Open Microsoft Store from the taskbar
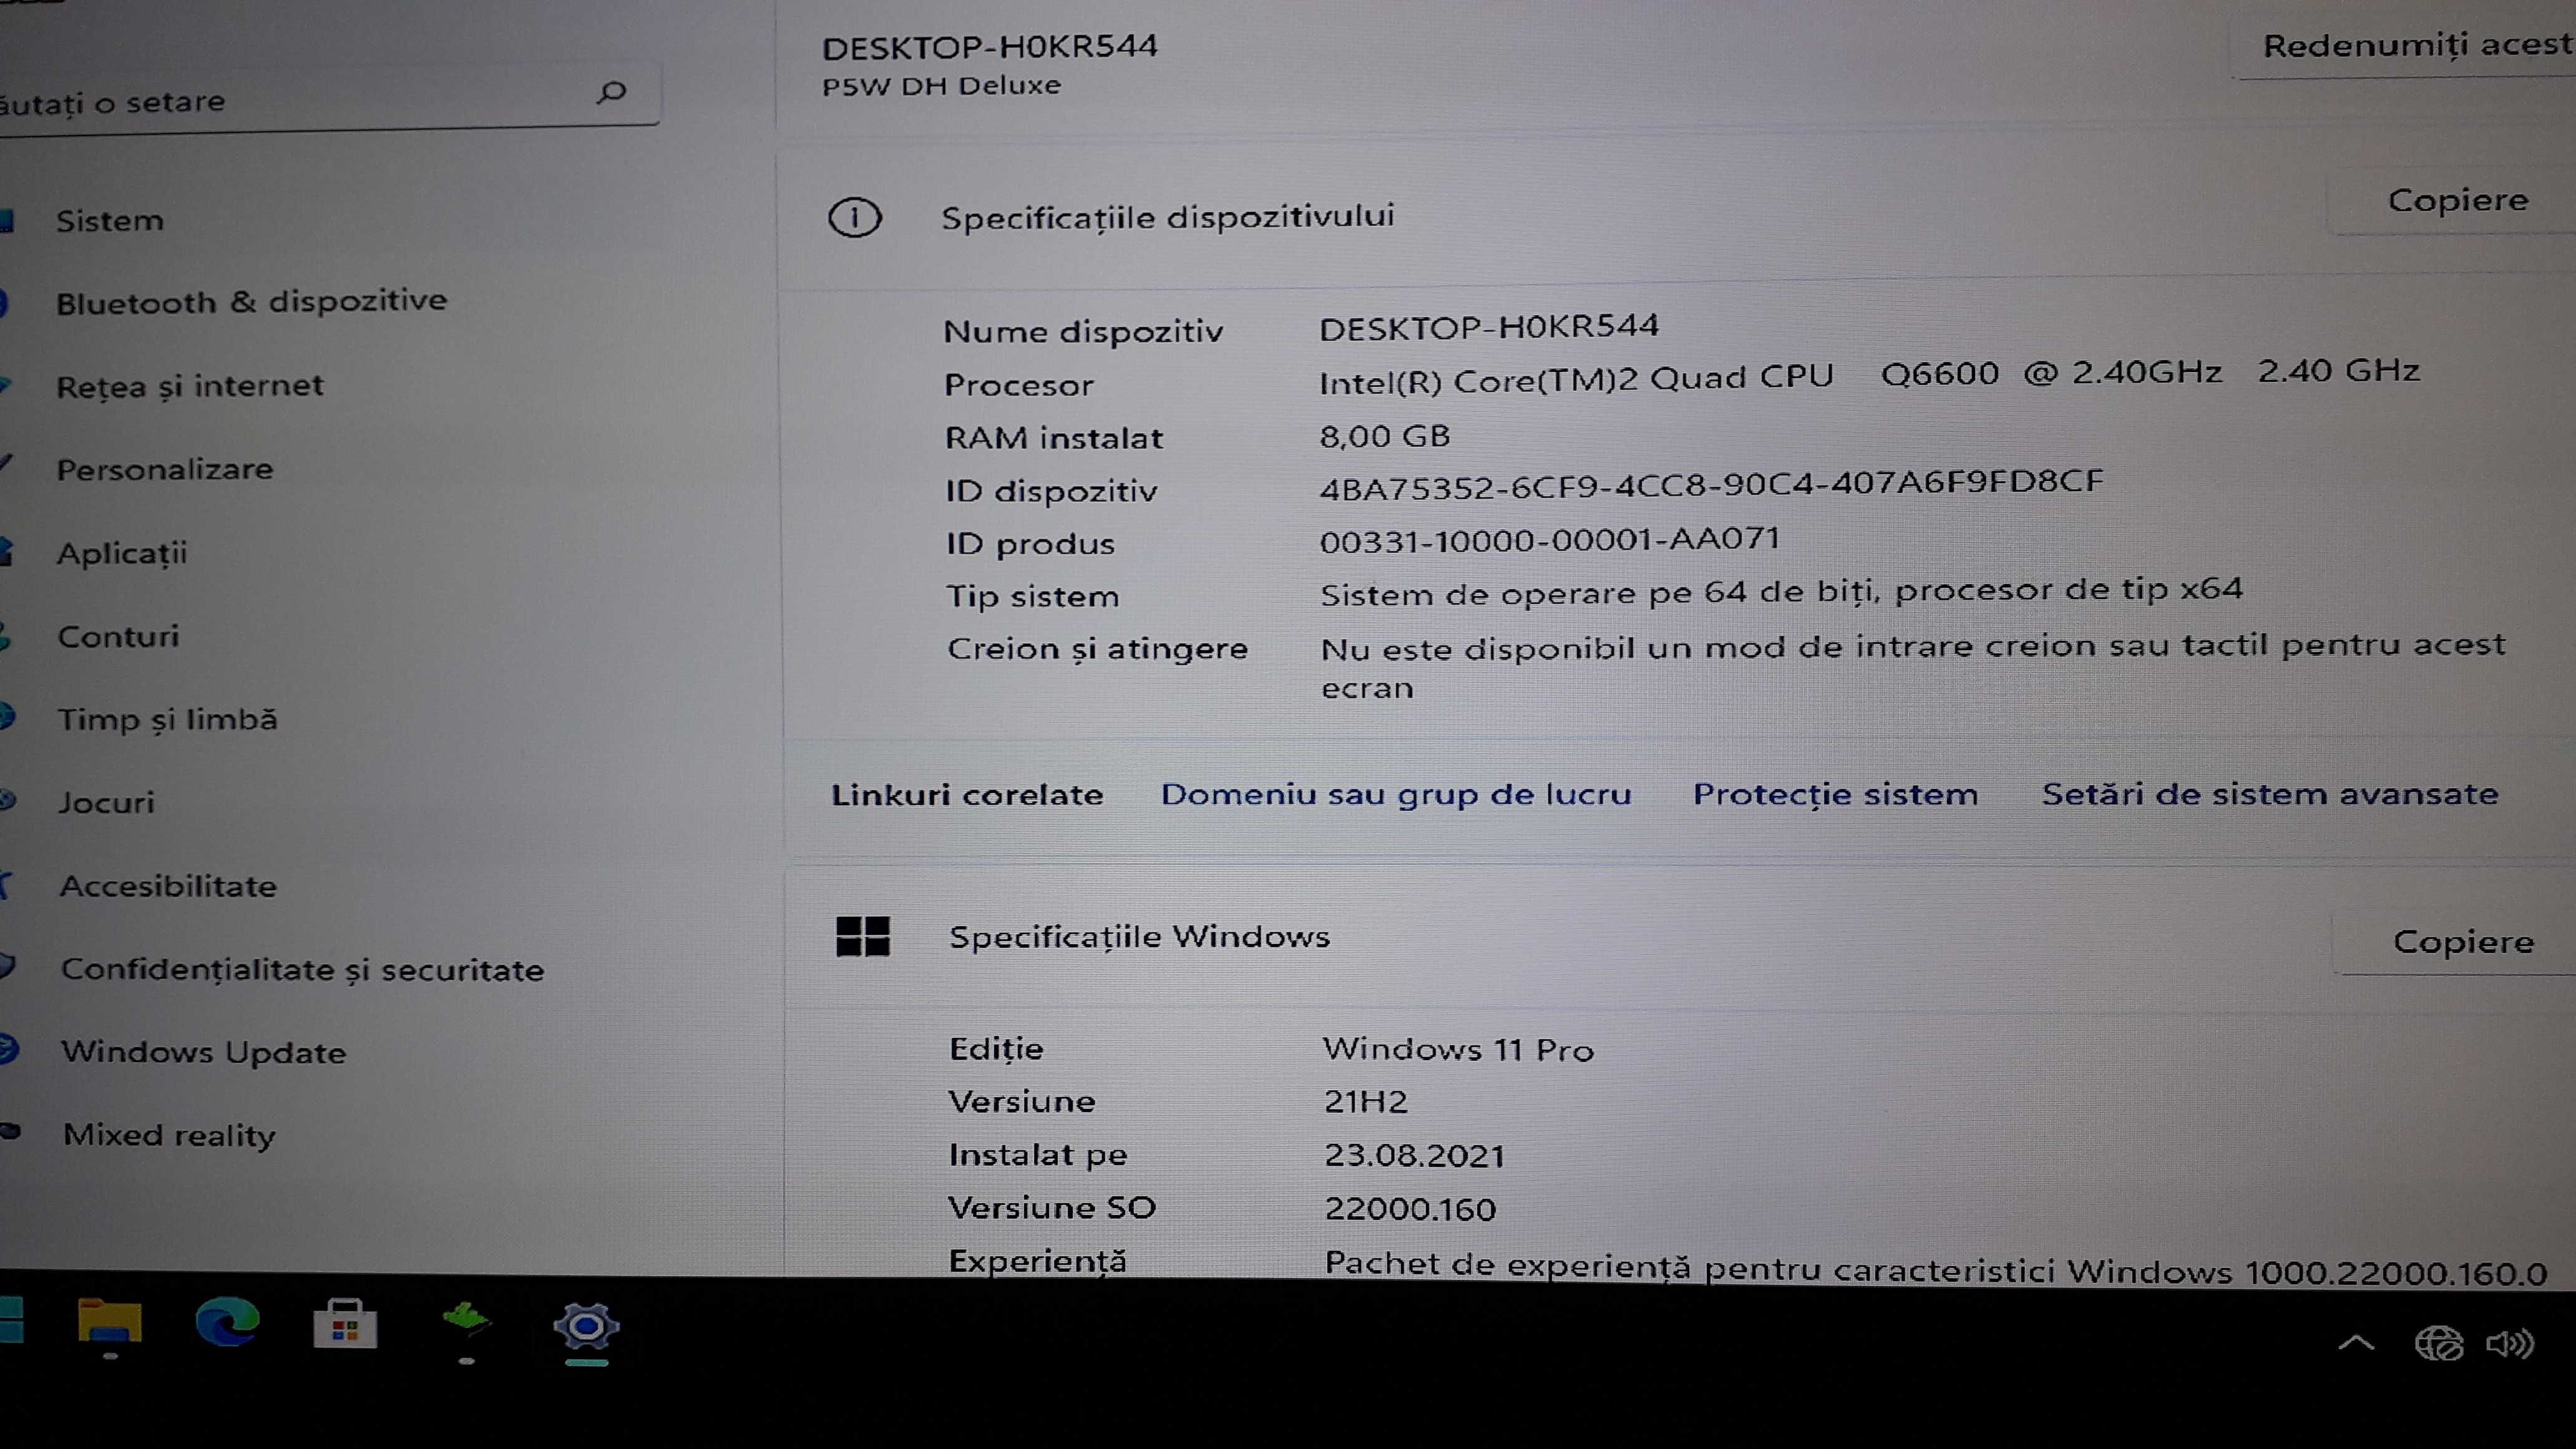The height and width of the screenshot is (1449, 2576). 345,1324
